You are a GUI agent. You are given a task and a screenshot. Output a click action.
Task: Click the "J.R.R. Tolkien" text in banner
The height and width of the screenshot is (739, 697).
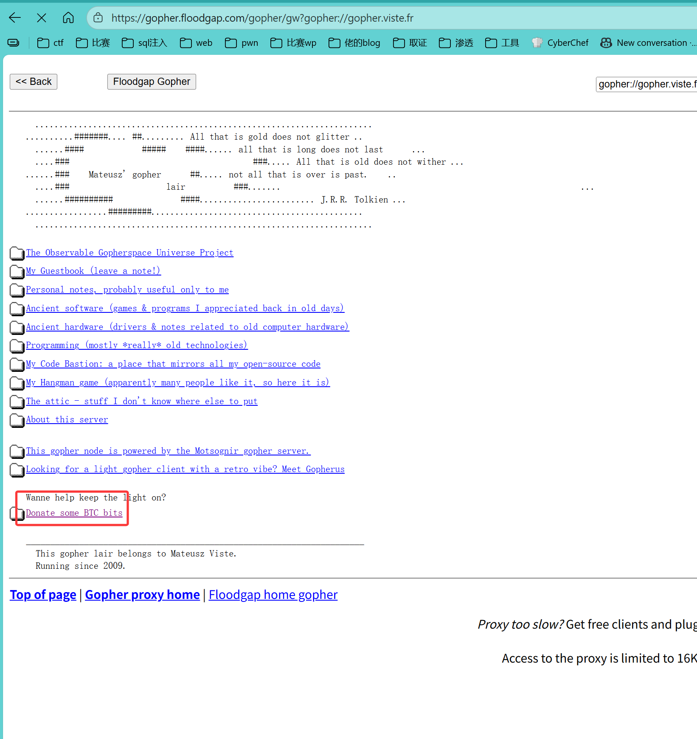tap(354, 200)
